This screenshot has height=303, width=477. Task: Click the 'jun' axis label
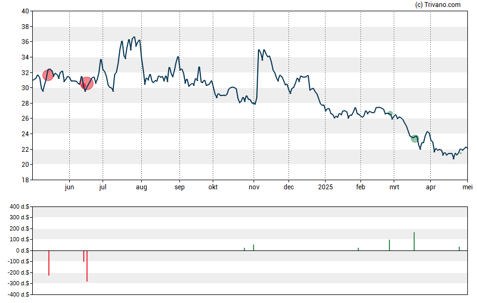pyautogui.click(x=69, y=187)
